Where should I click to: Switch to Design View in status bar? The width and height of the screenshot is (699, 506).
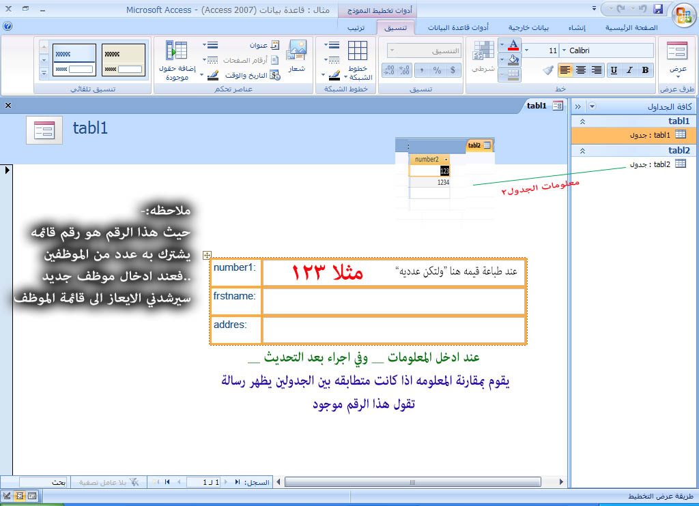click(x=7, y=496)
